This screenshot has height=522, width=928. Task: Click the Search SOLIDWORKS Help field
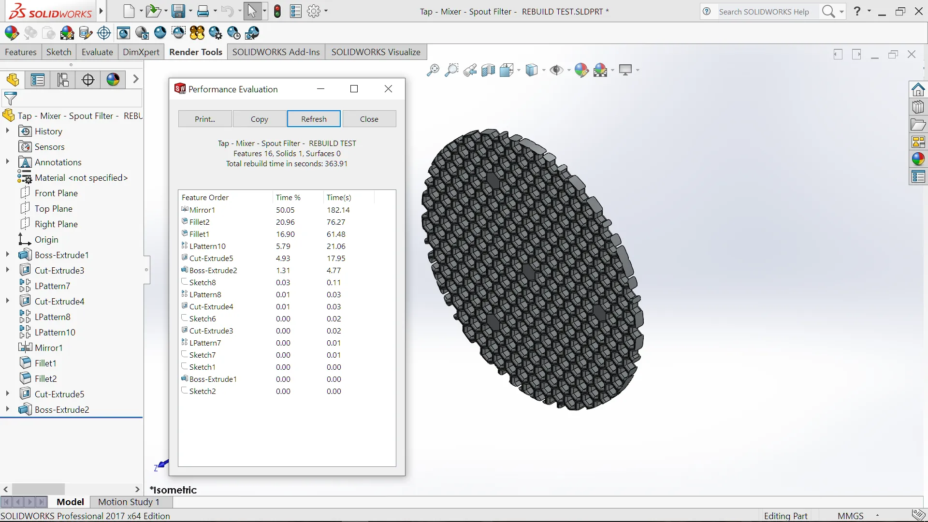764,12
